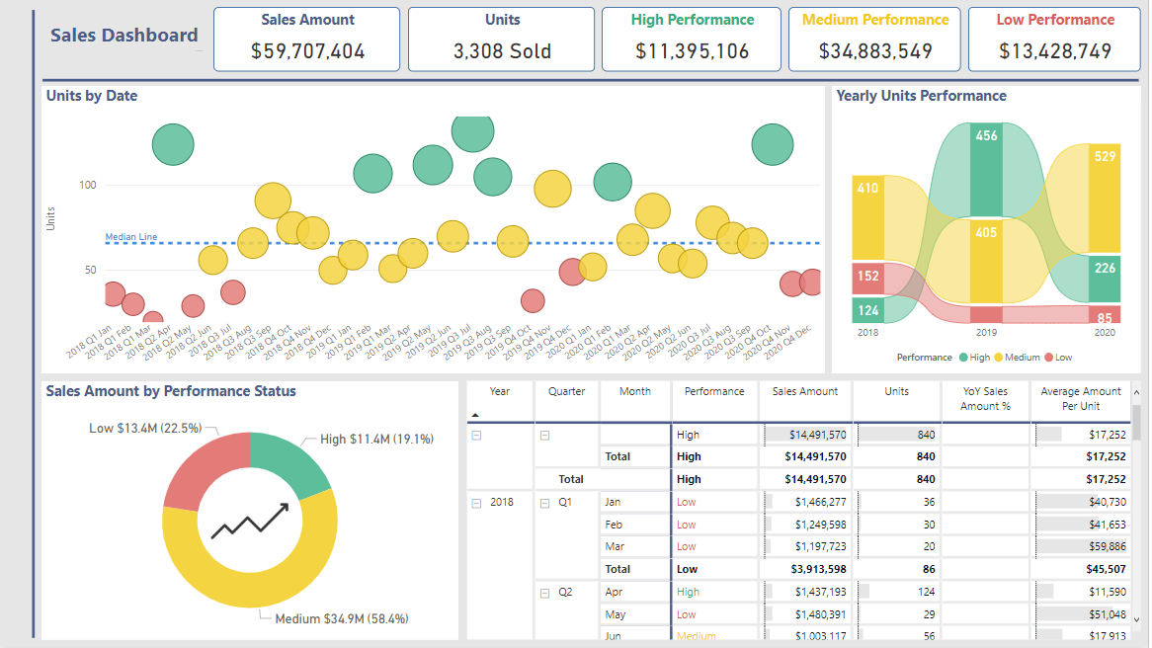The width and height of the screenshot is (1152, 648).
Task: Click the High $11.4M (19.1%) donut label
Action: [376, 440]
